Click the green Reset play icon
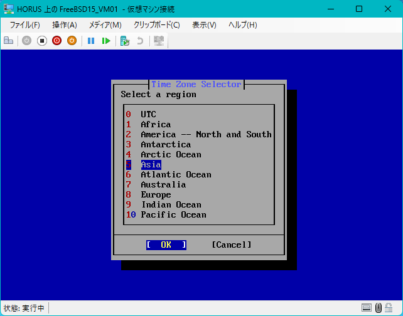403x316 pixels. pos(106,41)
